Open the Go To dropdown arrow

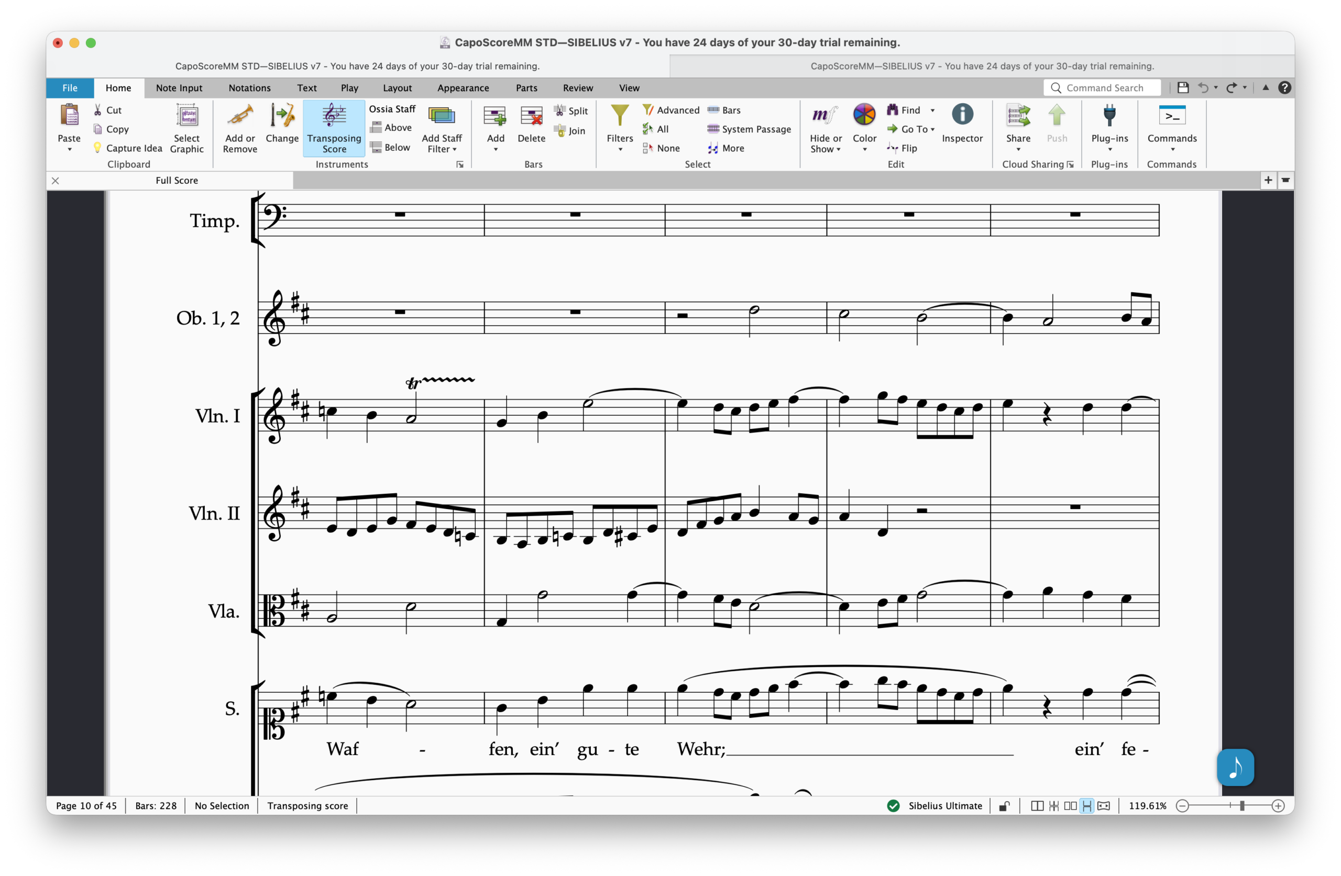tap(932, 129)
